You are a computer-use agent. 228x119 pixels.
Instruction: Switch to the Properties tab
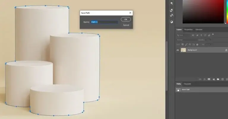pyautogui.click(x=189, y=29)
